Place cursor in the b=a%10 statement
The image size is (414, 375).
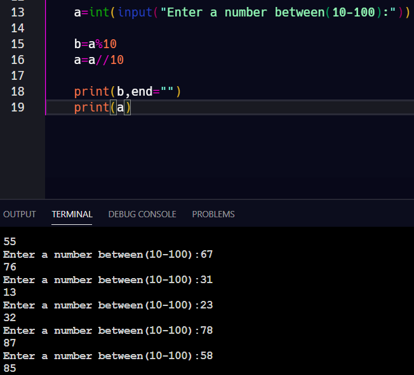pos(95,44)
